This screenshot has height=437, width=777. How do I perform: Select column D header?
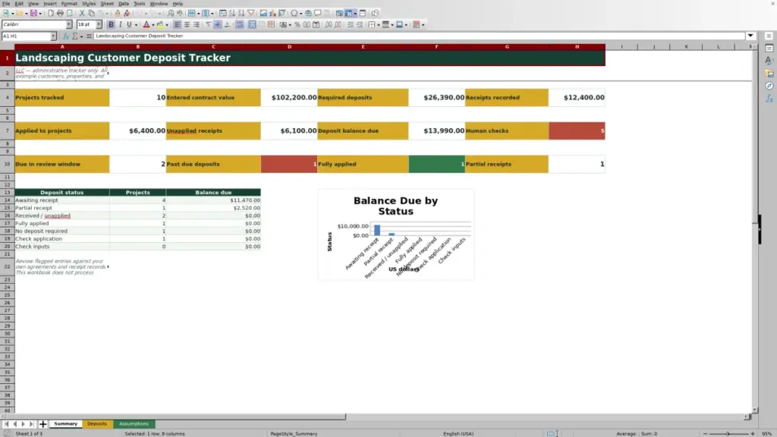289,47
